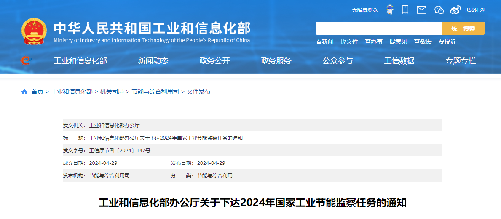This screenshot has width=501, height=219.
Task: Open the WeChat icon
Action: click(x=439, y=10)
